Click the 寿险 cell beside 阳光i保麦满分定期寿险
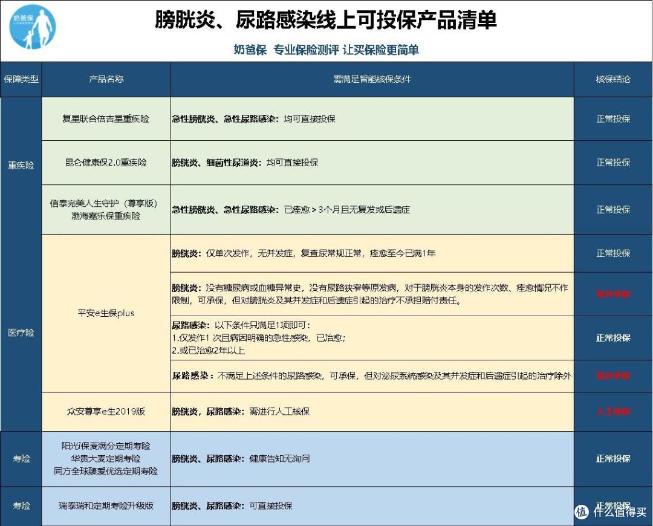 coord(21,458)
